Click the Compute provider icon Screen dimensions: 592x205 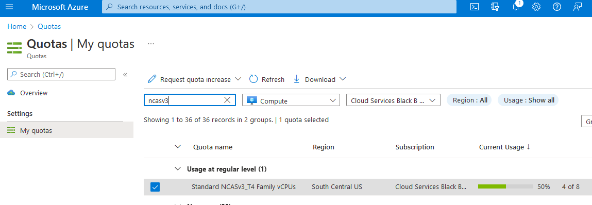(x=251, y=100)
